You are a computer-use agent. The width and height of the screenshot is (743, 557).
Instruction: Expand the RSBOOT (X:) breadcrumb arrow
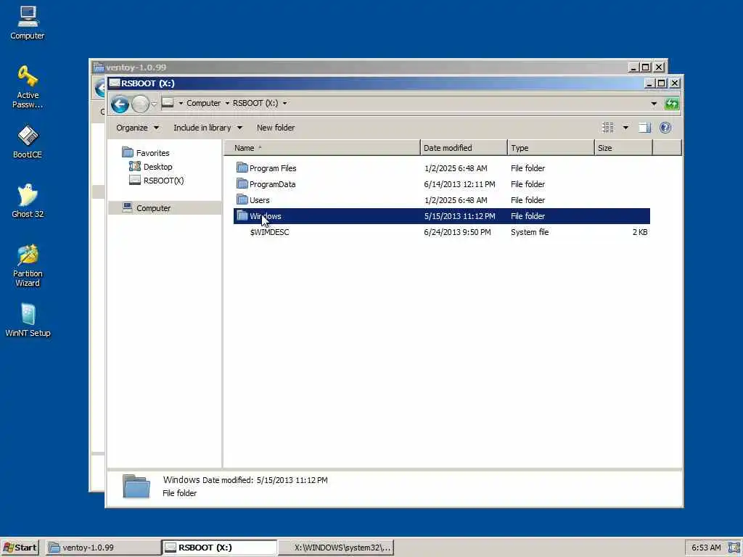click(x=284, y=103)
